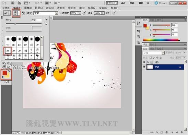Switch to the 绘画 workspace
Viewport: 188px width, 135px height.
[x=132, y=3]
